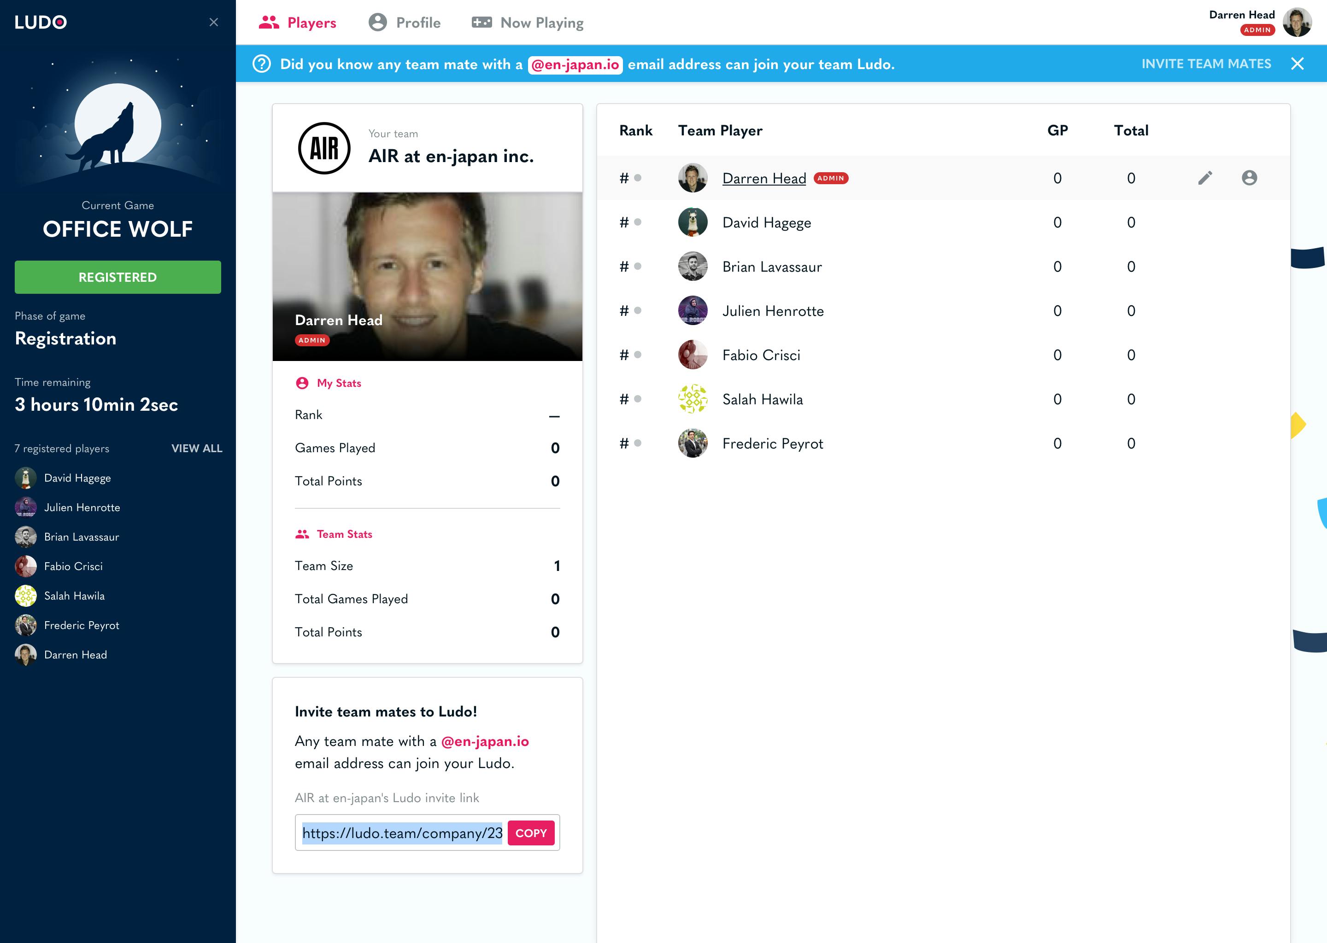Switch to the Profile tab
This screenshot has height=943, width=1327.
click(x=405, y=23)
